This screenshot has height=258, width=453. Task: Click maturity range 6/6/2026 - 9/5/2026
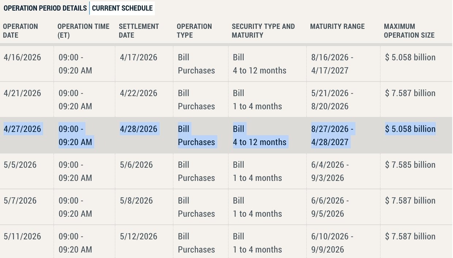330,207
